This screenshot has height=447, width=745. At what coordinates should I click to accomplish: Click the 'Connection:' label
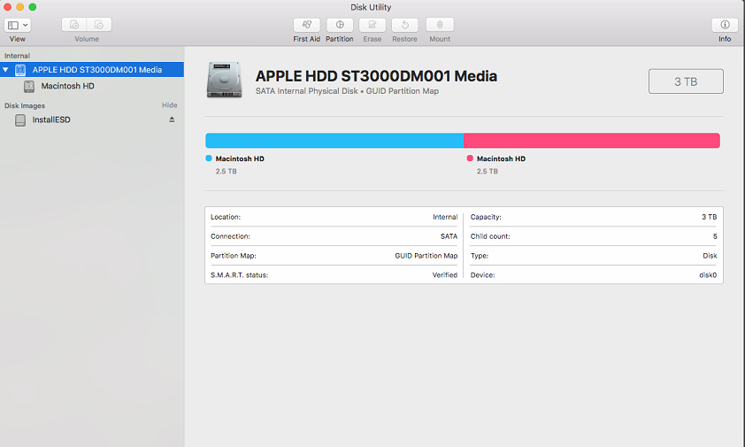[230, 236]
